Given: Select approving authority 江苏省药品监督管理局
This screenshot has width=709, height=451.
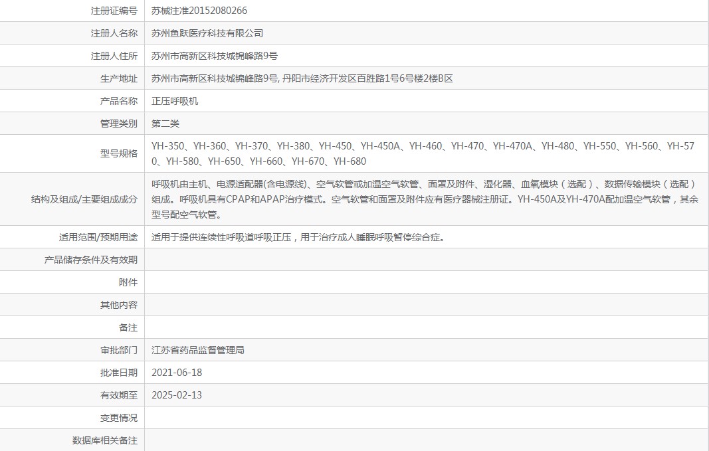Looking at the screenshot, I should pyautogui.click(x=197, y=350).
